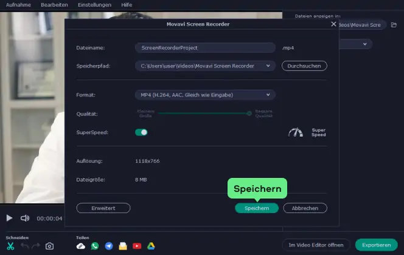Viewport: 404px width, 255px height.
Task: Select the scissors cut tool
Action: [x=10, y=246]
